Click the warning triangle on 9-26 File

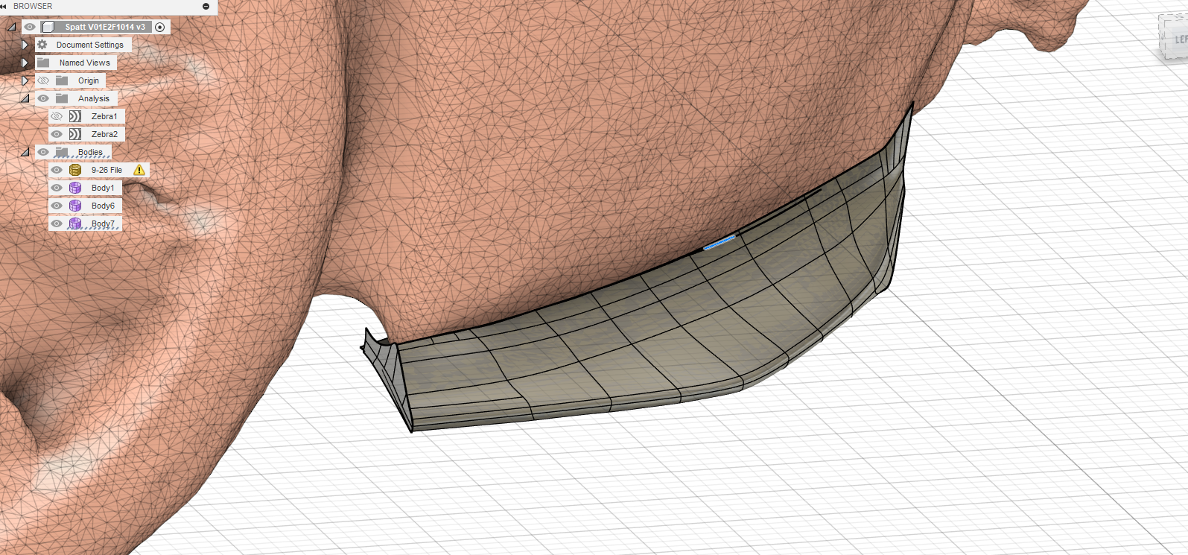[x=139, y=170]
